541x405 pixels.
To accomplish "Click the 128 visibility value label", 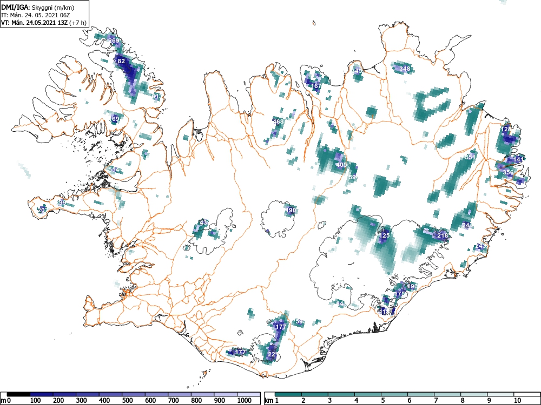I will click(506, 130).
